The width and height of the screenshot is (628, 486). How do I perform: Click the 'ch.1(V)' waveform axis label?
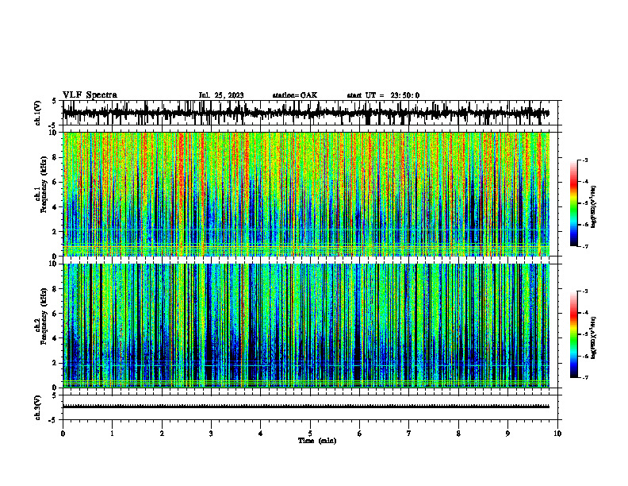(38, 113)
